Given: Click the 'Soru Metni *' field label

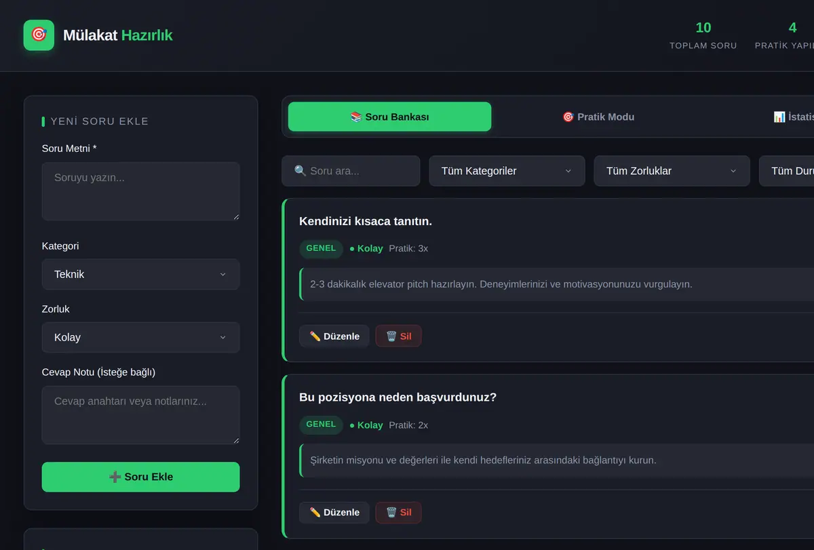Looking at the screenshot, I should click(x=69, y=149).
